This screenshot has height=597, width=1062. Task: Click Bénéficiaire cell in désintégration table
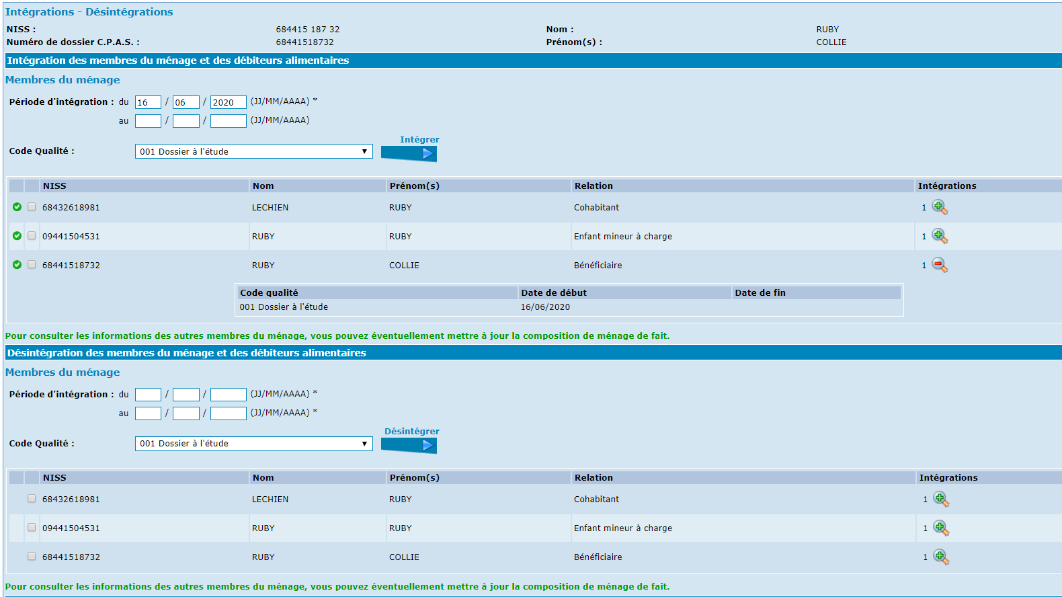tap(598, 557)
